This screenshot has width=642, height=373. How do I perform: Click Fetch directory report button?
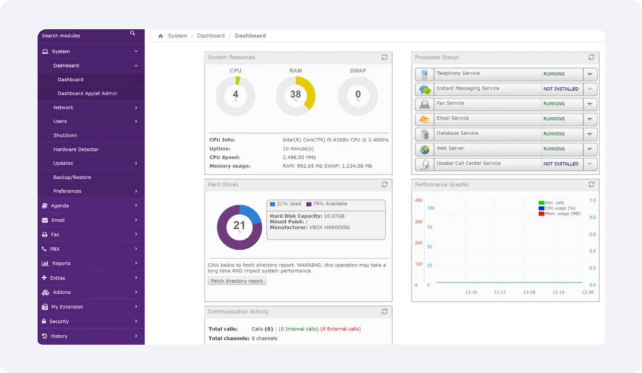pyautogui.click(x=237, y=282)
